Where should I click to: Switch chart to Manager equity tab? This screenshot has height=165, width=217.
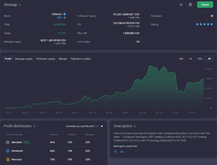(24, 59)
